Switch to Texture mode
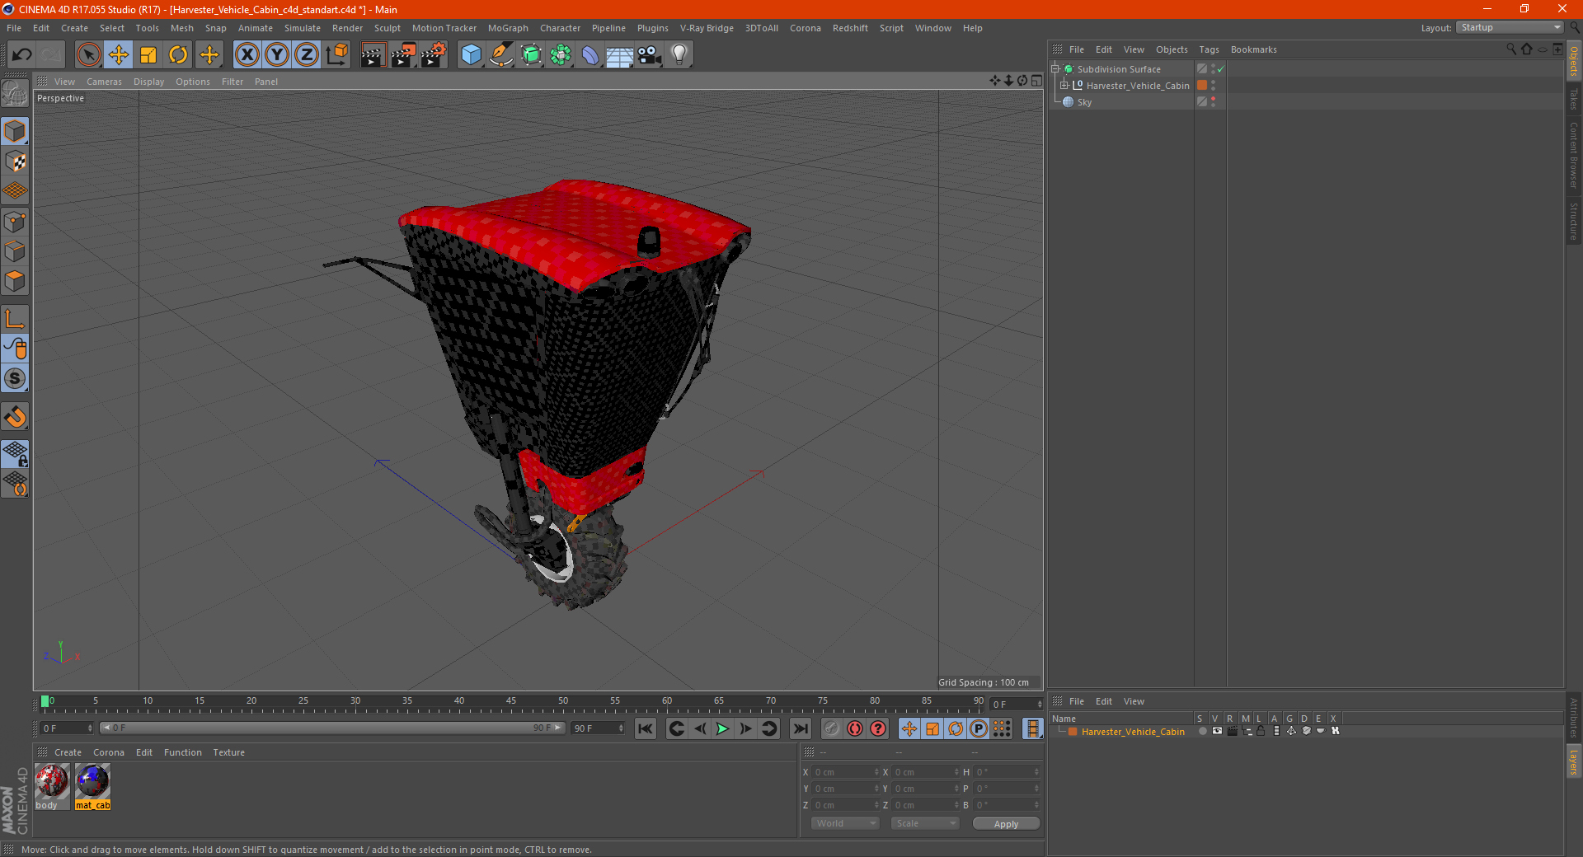This screenshot has height=857, width=1583. pyautogui.click(x=16, y=162)
